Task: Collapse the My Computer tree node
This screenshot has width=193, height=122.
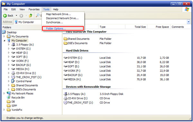Action: [4, 40]
